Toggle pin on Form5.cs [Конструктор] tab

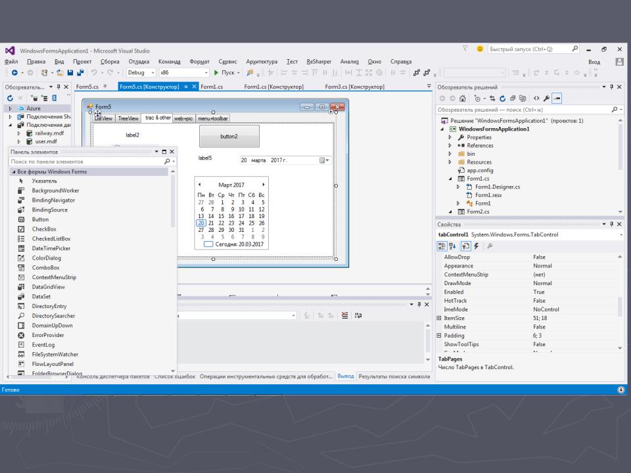click(186, 87)
